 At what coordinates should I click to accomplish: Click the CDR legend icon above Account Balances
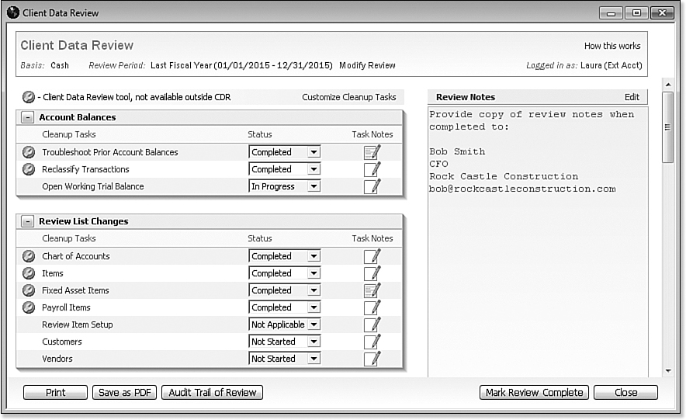(x=29, y=97)
